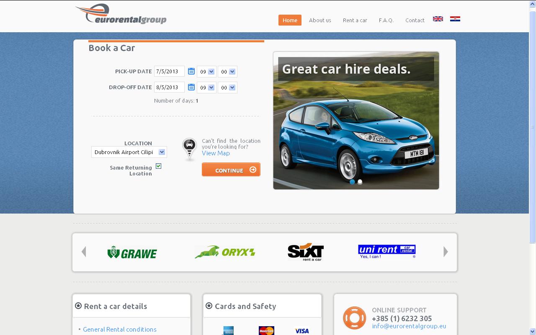Screen dimensions: 536x335
Task: Click the star icon beside Cards and Safety
Action: (x=209, y=306)
